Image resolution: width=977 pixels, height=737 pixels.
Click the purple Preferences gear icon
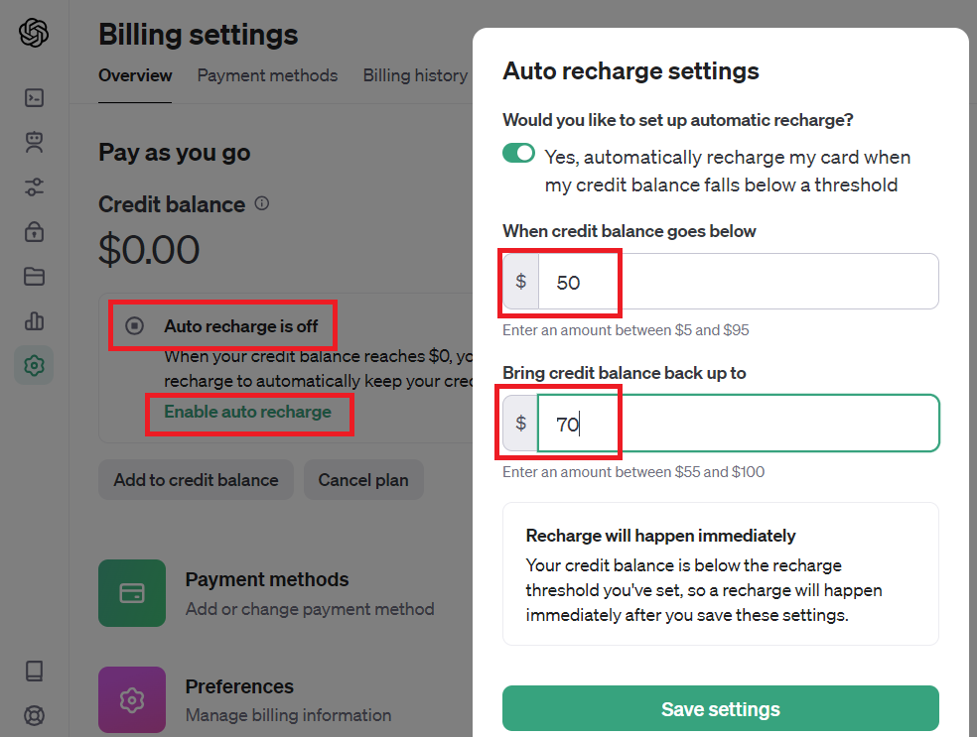tap(132, 699)
